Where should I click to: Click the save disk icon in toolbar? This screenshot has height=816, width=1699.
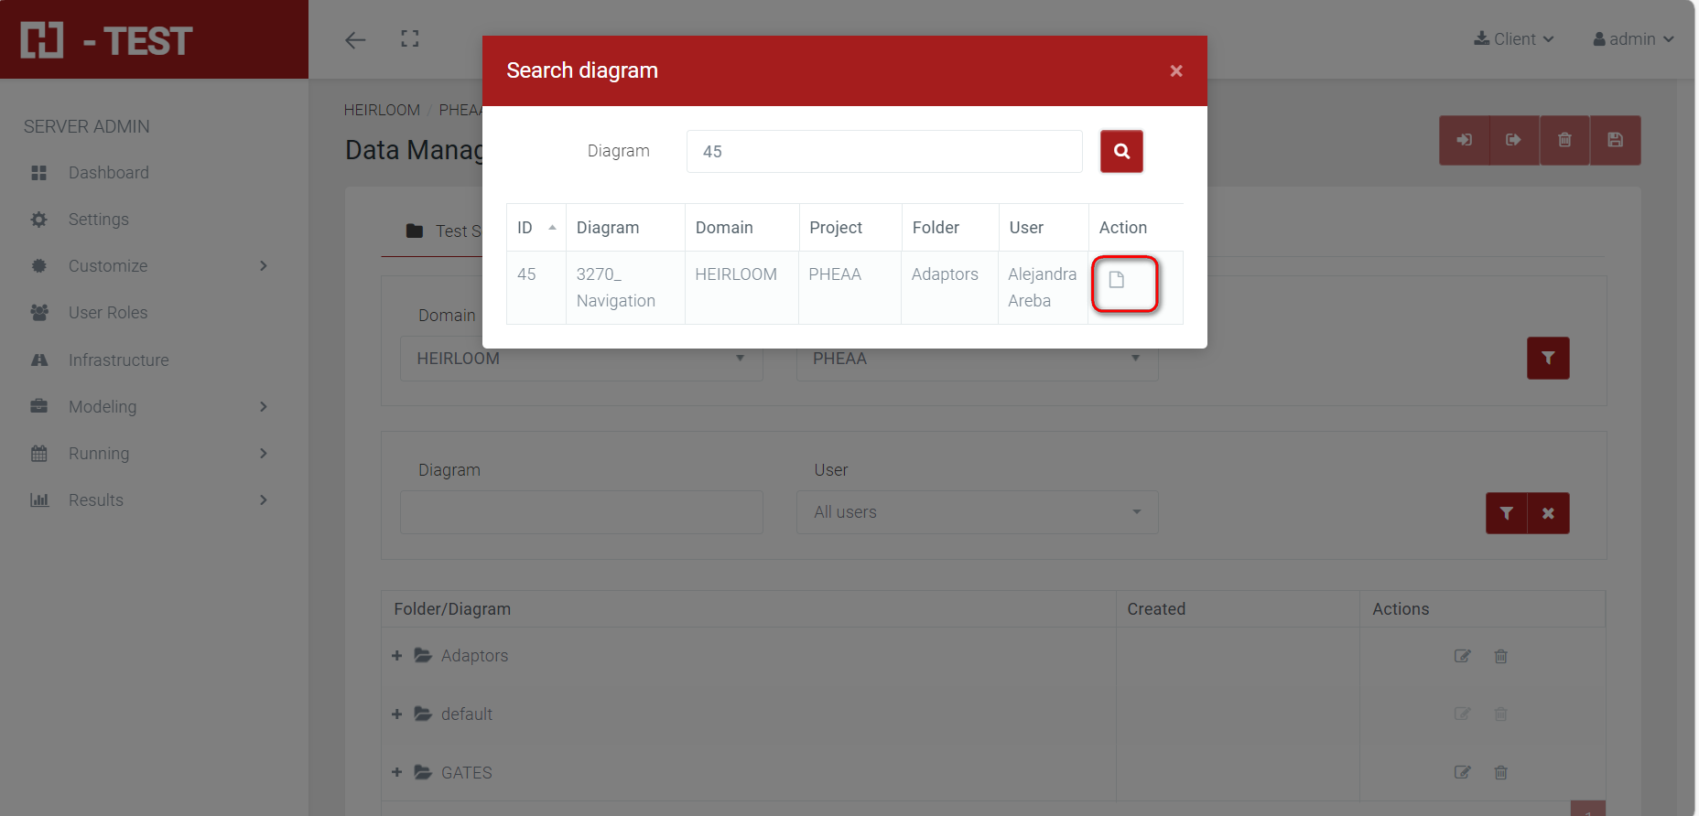[x=1615, y=140]
